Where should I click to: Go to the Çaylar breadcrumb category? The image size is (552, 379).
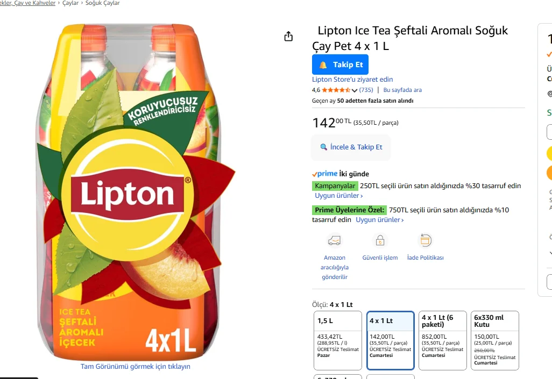pyautogui.click(x=70, y=3)
